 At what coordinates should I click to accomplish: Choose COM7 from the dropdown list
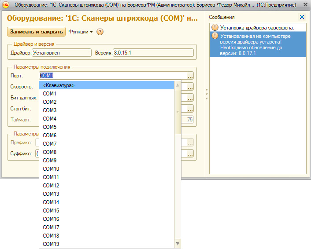click(x=107, y=144)
